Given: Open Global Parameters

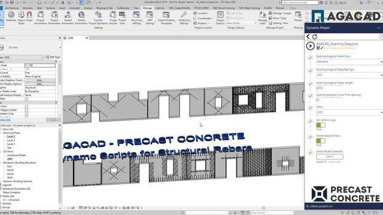Looking at the screenshot, I should pyautogui.click(x=81, y=17).
